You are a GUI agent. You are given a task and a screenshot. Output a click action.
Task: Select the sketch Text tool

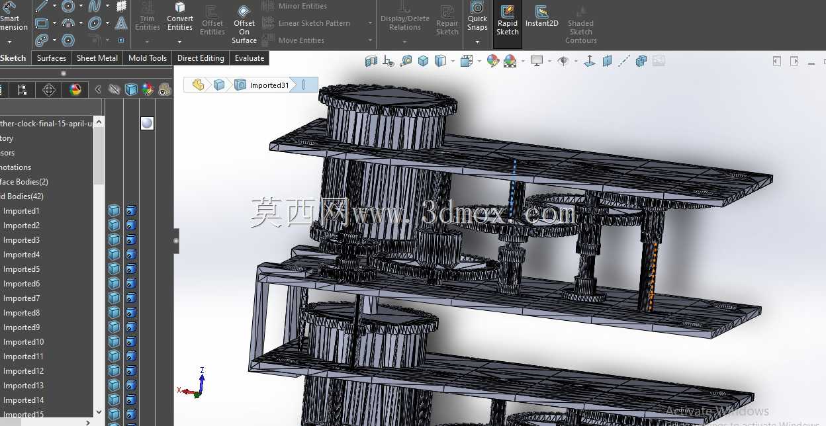click(x=121, y=23)
